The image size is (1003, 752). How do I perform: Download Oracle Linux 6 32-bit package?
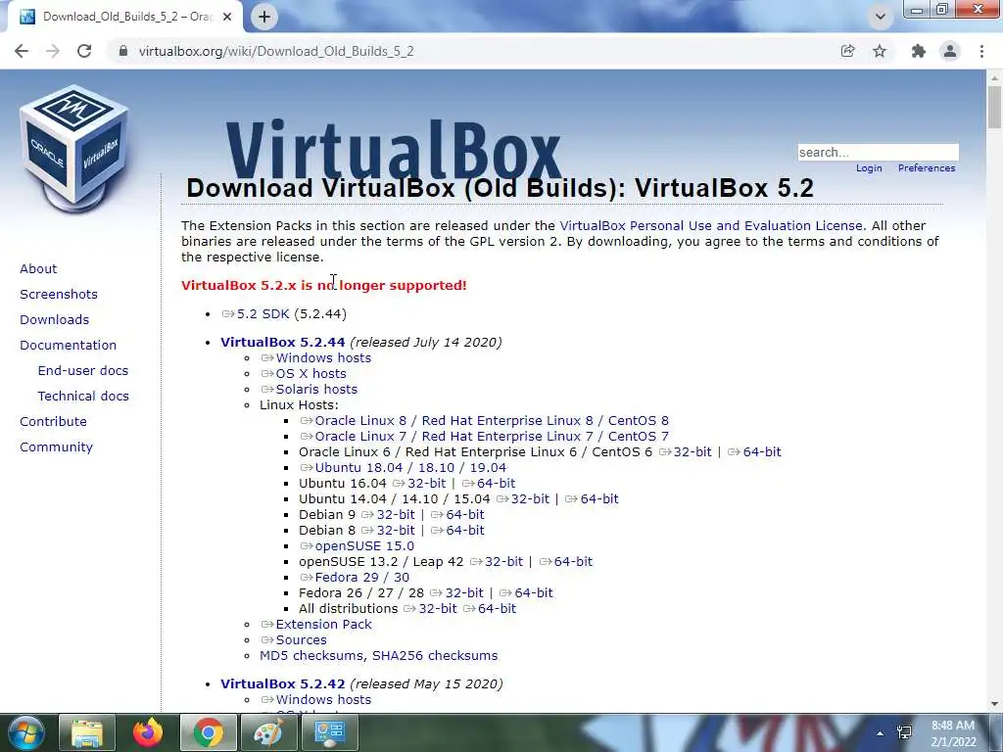pyautogui.click(x=685, y=452)
